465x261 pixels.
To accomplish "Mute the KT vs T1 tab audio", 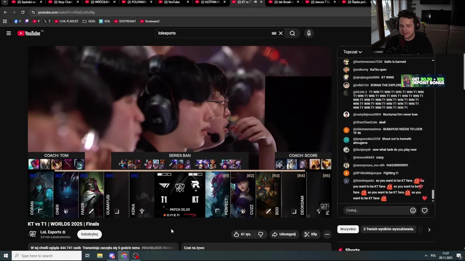I will (x=255, y=2).
